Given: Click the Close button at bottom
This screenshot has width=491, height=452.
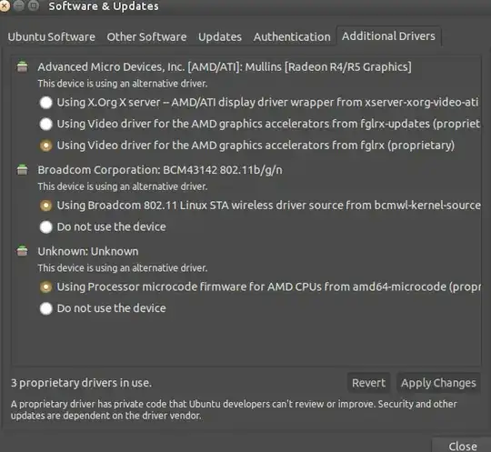Looking at the screenshot, I should click(x=463, y=446).
